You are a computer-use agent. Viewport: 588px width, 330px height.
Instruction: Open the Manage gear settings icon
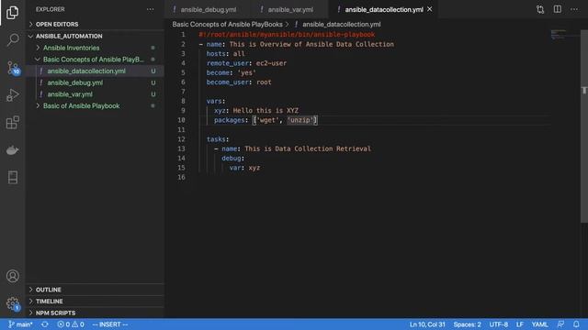tap(13, 303)
